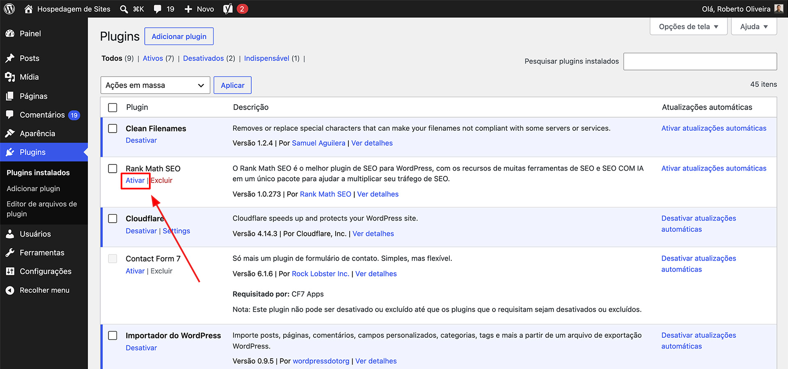Image resolution: width=788 pixels, height=369 pixels.
Task: Click the Painel dashboard icon
Action: click(10, 34)
